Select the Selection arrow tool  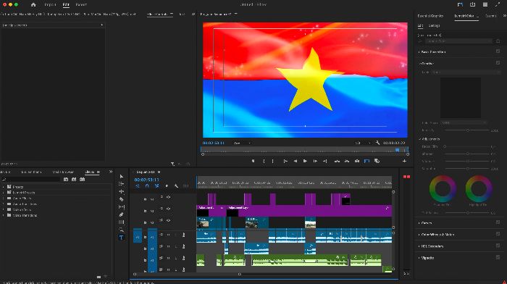click(121, 177)
